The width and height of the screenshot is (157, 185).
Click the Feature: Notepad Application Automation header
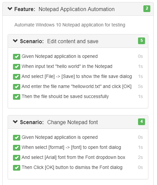pyautogui.click(x=65, y=9)
